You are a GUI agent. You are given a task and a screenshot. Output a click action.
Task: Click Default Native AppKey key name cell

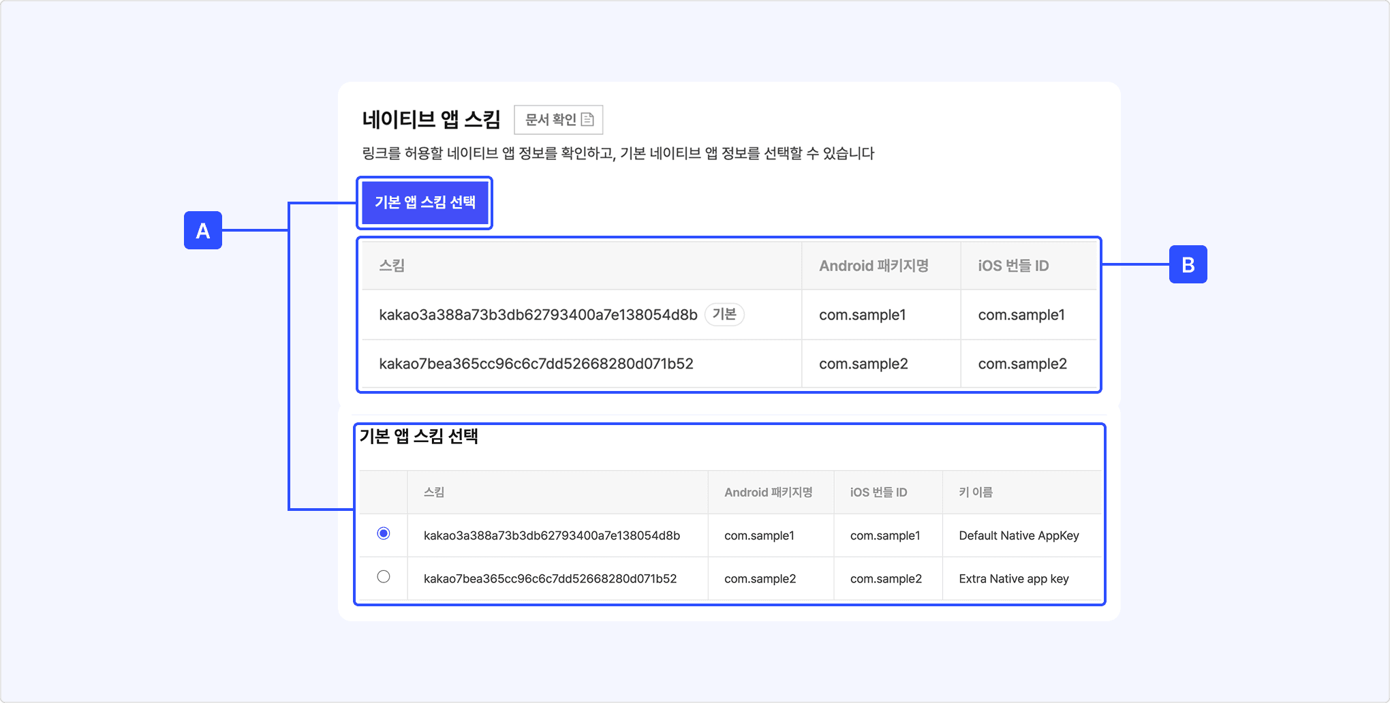[x=1019, y=535]
